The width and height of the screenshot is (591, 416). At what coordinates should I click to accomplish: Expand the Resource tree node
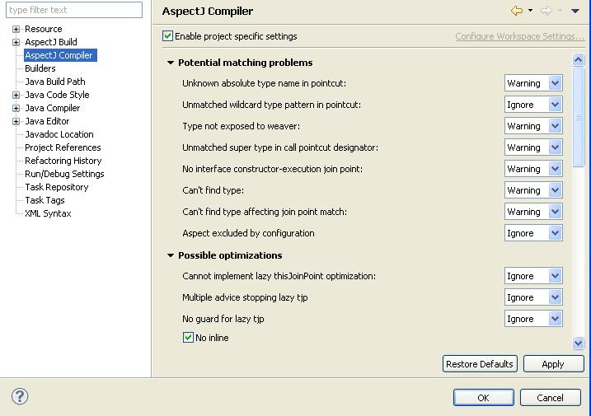pos(16,29)
